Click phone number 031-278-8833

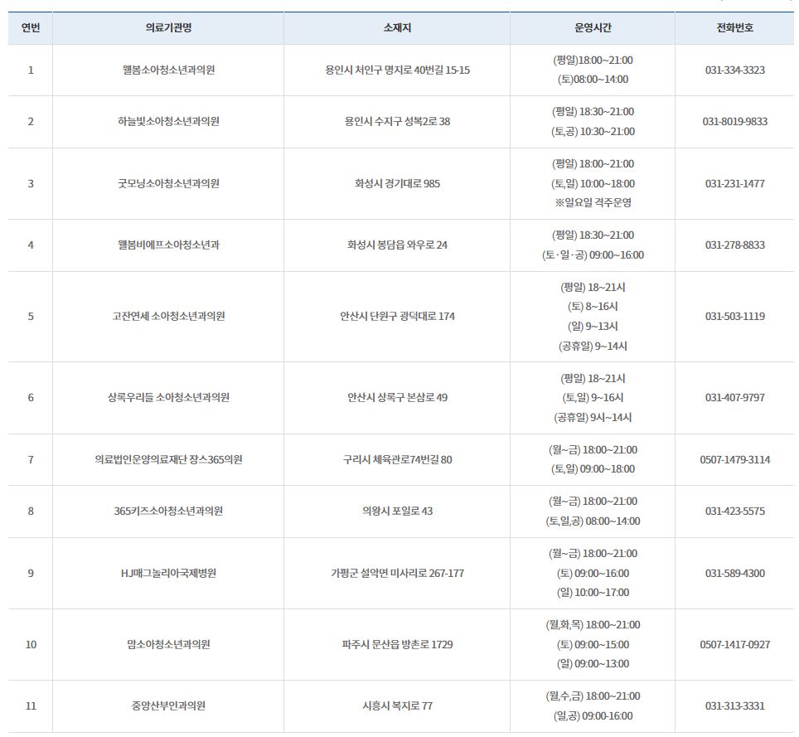pos(735,245)
